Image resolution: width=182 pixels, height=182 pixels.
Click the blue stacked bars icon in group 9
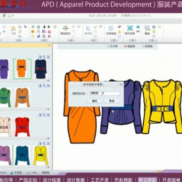click(x=138, y=27)
